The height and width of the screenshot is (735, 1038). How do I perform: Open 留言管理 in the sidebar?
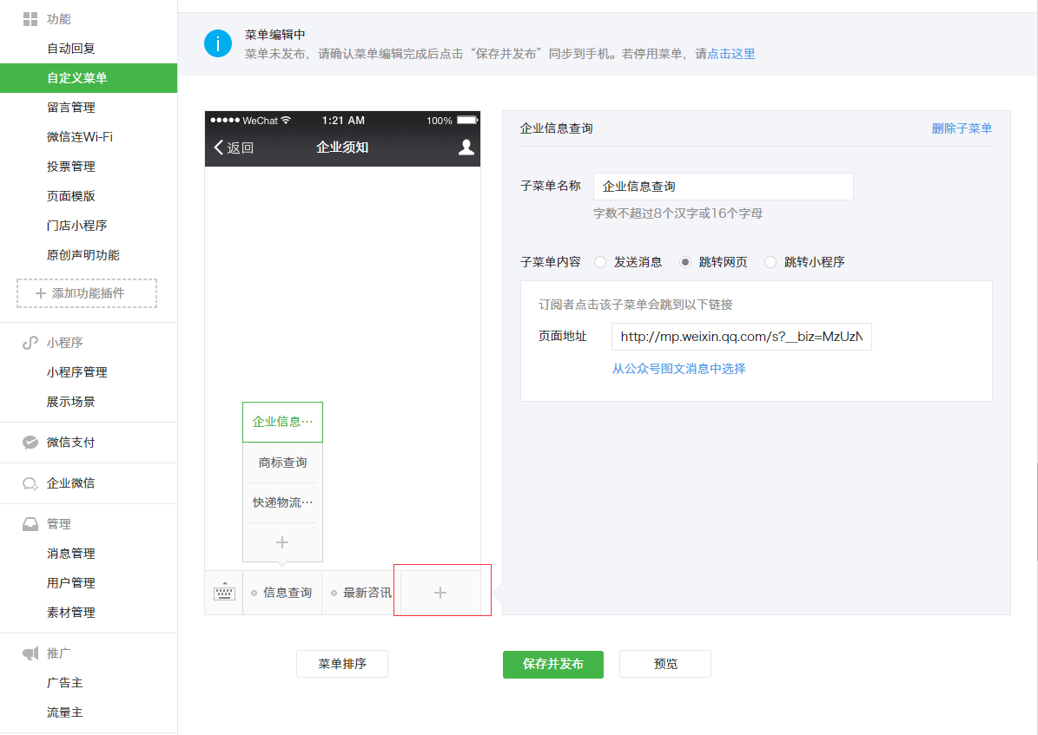click(71, 108)
